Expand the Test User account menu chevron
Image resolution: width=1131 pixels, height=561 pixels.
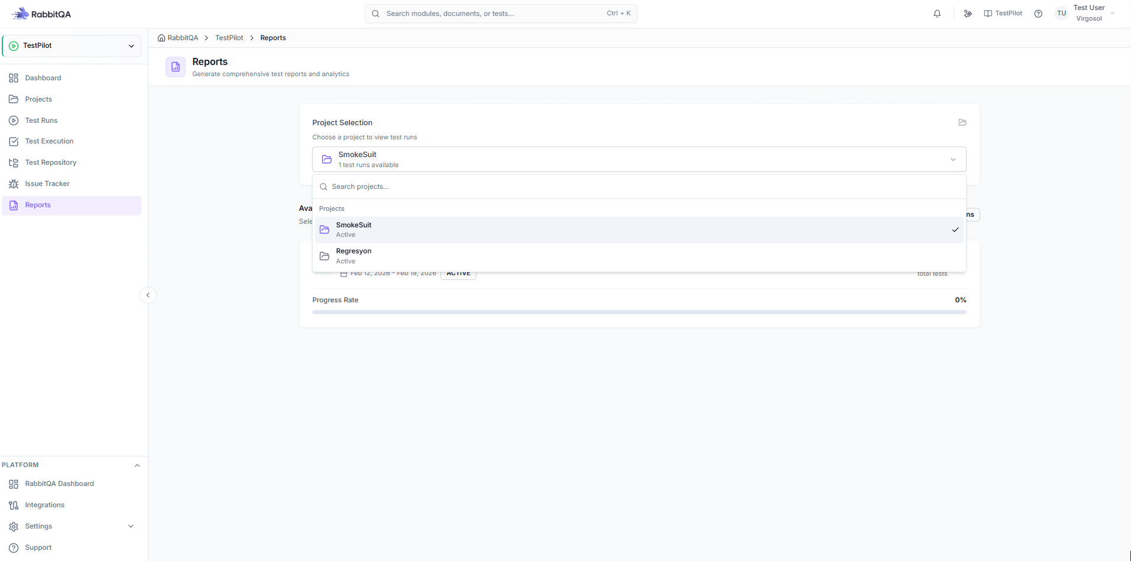point(1113,14)
